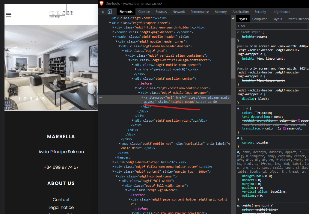Expand the text-decoration shorthand property
The width and height of the screenshot is (309, 214).
[x=272, y=117]
